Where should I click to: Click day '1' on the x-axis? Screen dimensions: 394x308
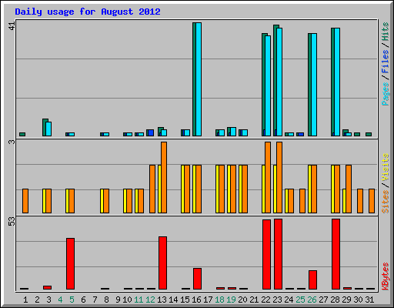pos(25,300)
